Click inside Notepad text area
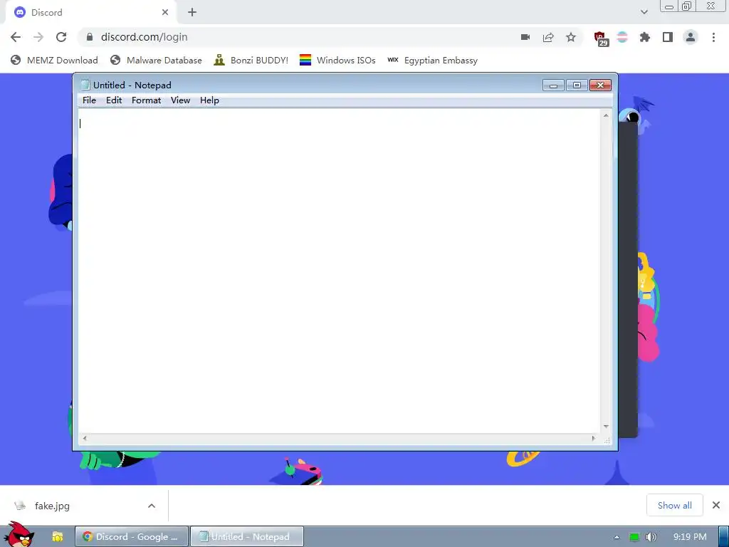Viewport: 729px width, 547px height. tap(340, 271)
